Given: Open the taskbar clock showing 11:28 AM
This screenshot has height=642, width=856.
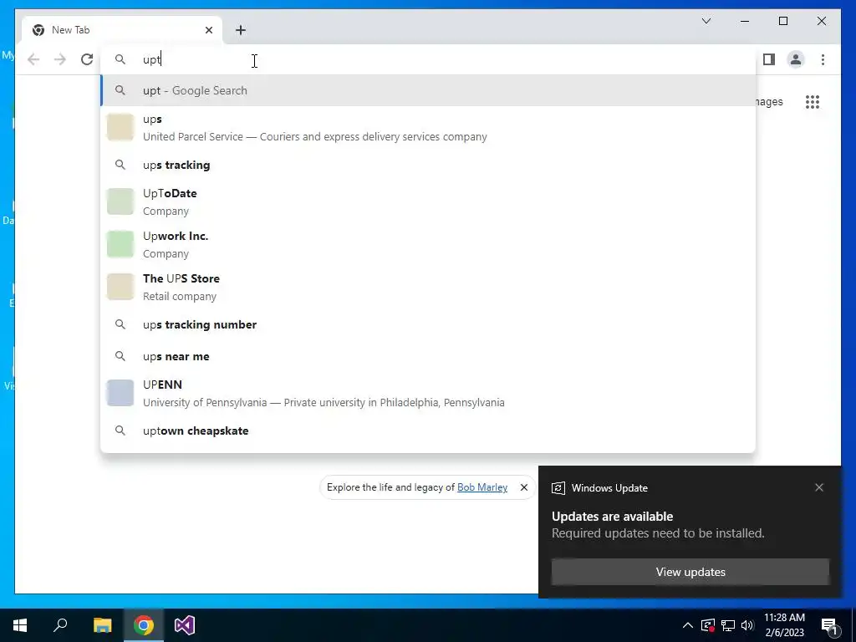Looking at the screenshot, I should [x=784, y=625].
